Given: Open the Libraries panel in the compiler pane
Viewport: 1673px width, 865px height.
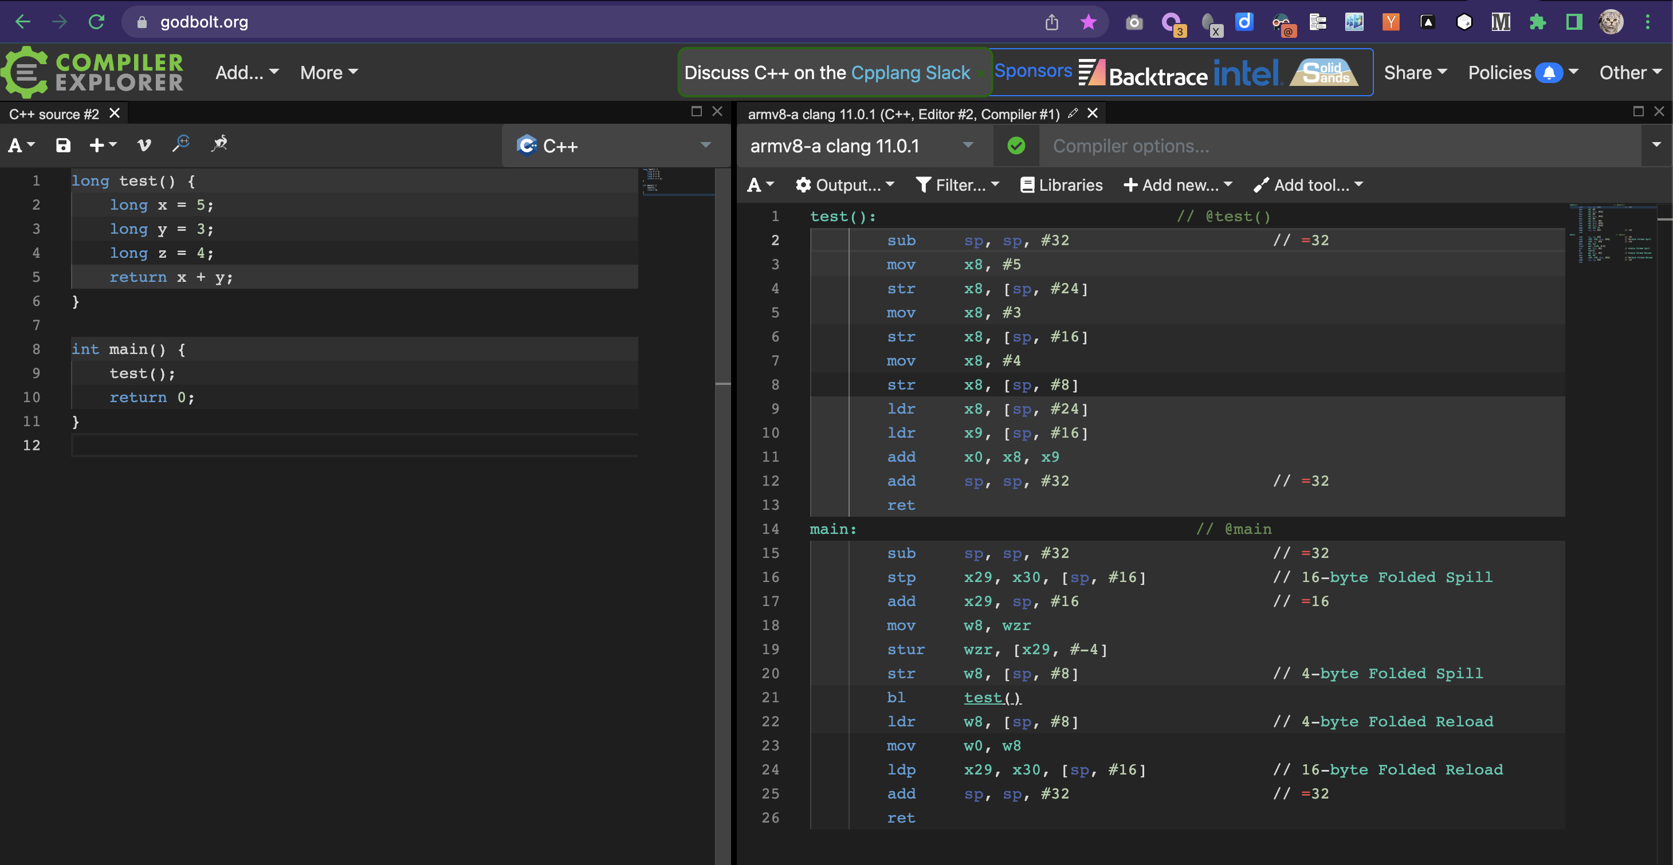Looking at the screenshot, I should 1061,185.
